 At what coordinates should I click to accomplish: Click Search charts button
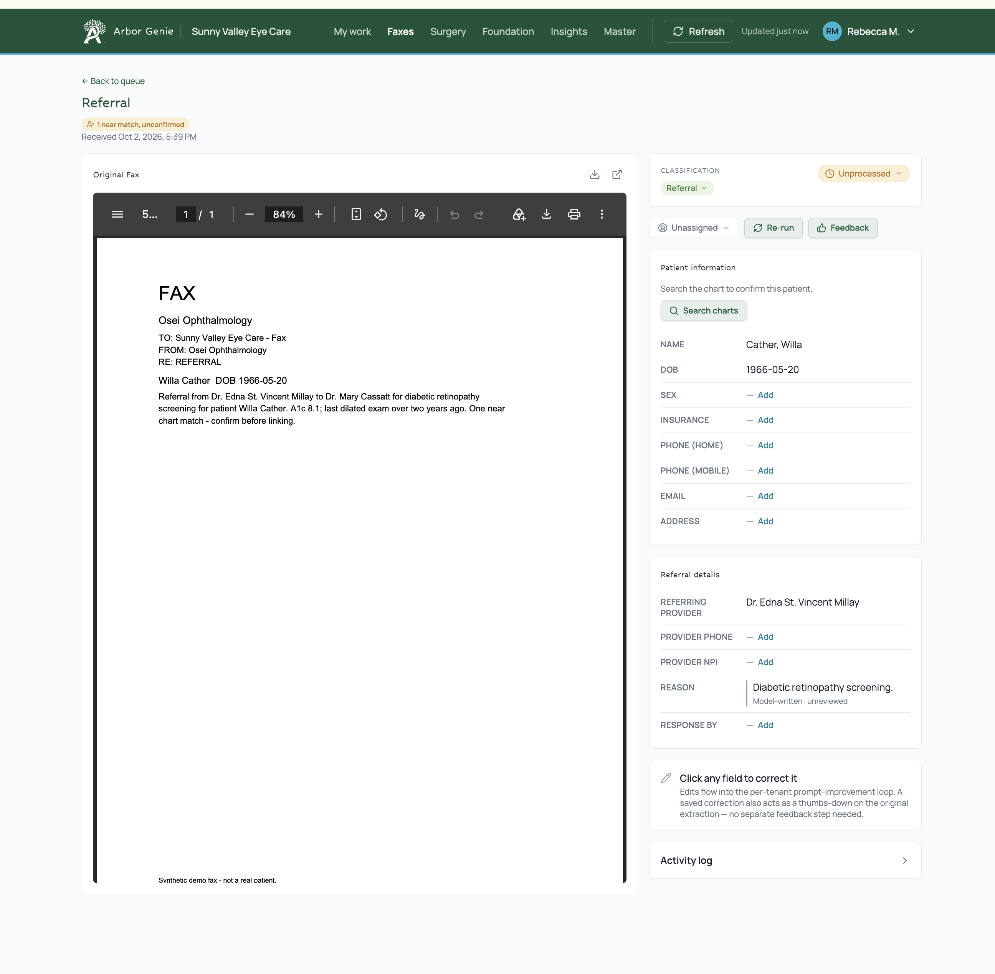(x=703, y=310)
